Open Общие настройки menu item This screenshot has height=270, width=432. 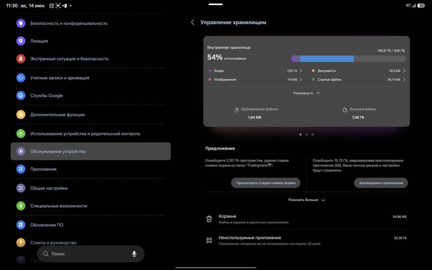91,188
